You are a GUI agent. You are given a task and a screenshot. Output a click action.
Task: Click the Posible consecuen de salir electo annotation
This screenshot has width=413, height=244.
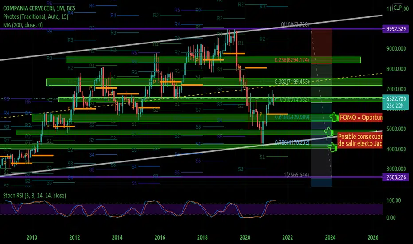pyautogui.click(x=360, y=140)
